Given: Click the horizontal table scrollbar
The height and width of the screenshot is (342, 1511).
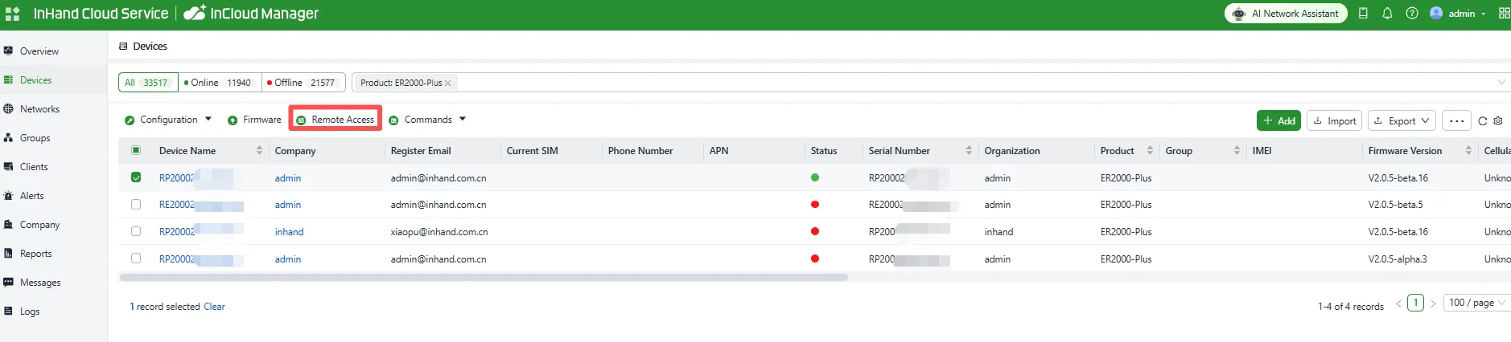Looking at the screenshot, I should pyautogui.click(x=484, y=277).
